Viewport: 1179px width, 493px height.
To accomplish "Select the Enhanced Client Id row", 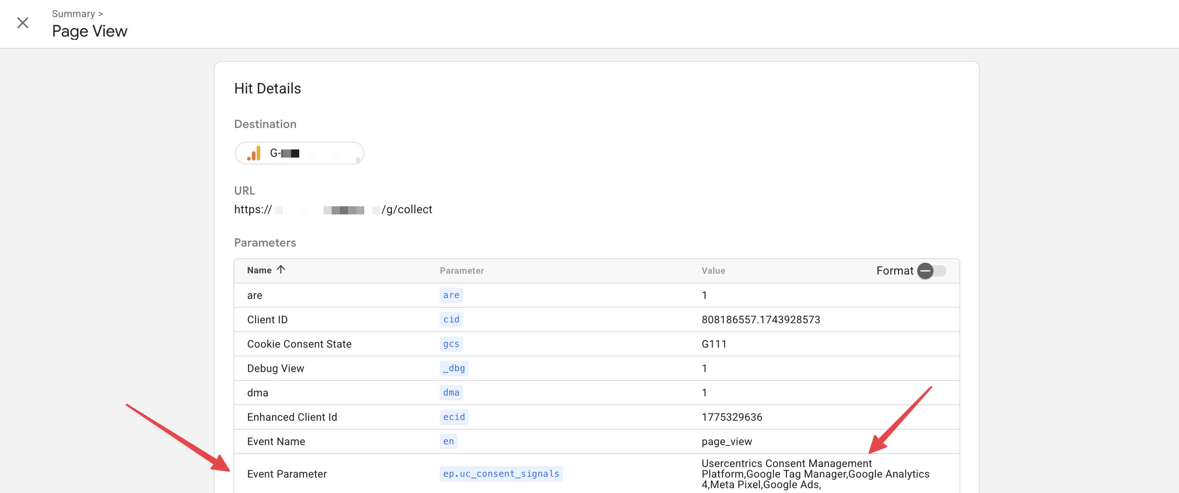I will pos(596,417).
